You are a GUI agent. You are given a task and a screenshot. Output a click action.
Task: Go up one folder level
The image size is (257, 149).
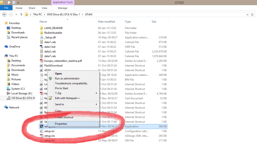(21, 15)
